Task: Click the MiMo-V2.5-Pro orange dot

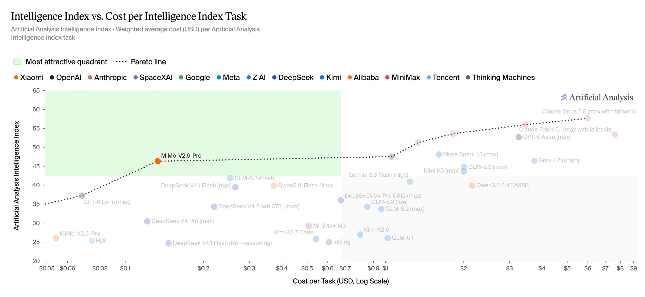Action: tap(56, 238)
